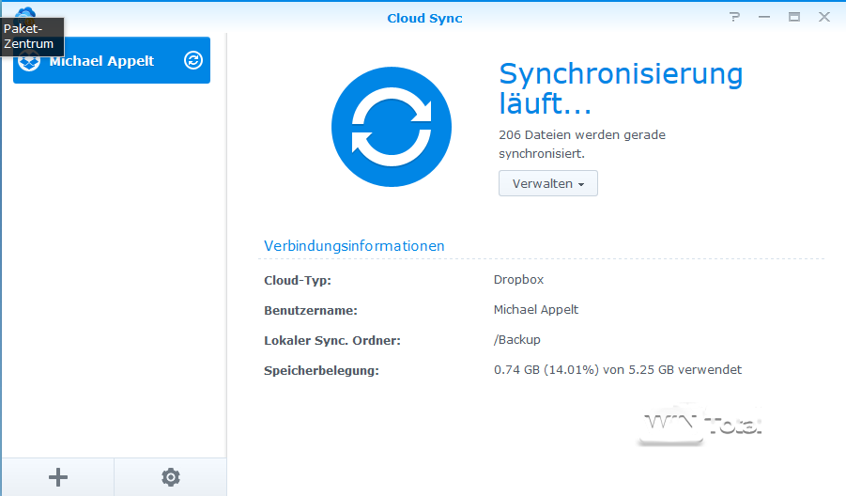Add a new cloud connection with plus icon

57,477
